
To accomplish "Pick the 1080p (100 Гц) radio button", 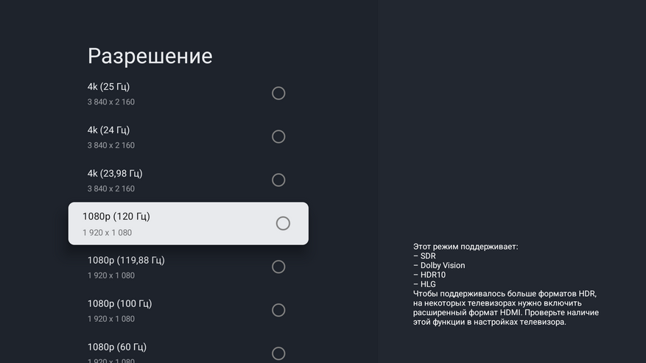I will (278, 310).
